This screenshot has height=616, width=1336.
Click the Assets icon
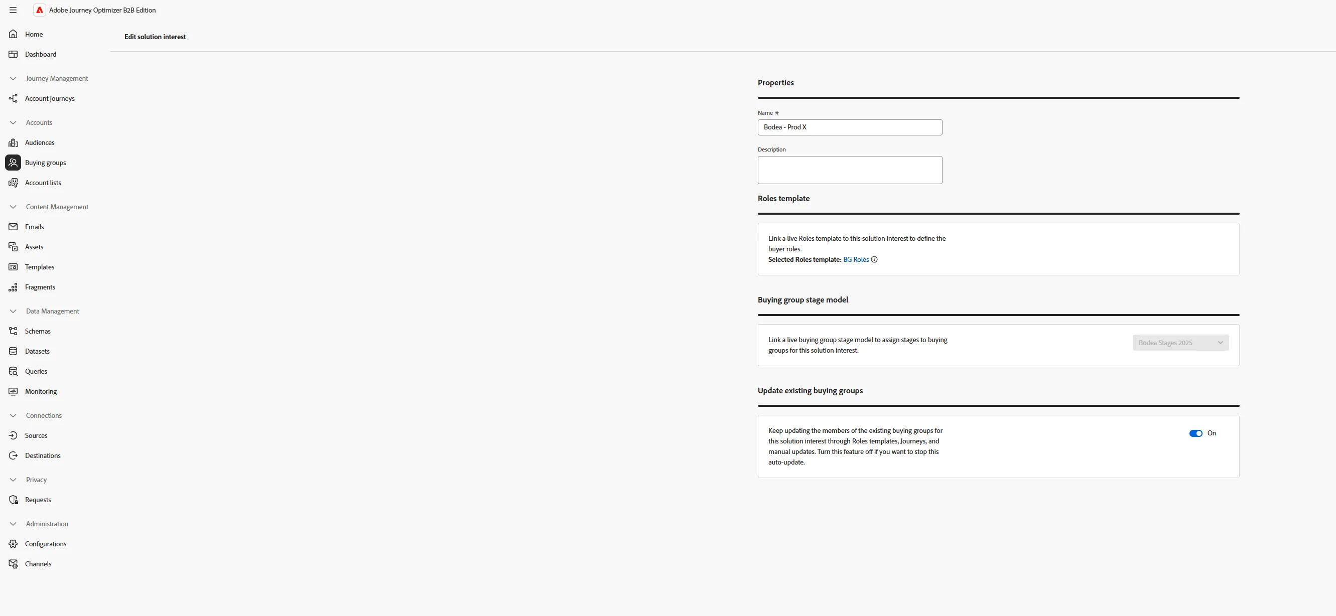click(13, 247)
